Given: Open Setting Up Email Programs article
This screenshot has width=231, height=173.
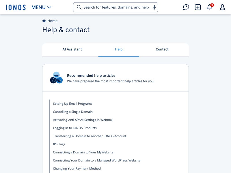Looking at the screenshot, I should [72, 104].
